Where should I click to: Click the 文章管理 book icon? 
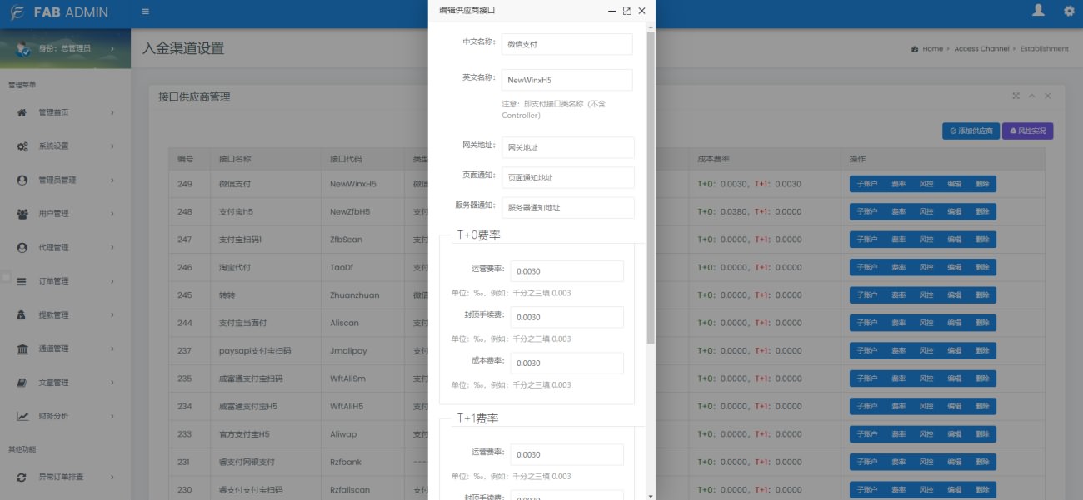tap(22, 383)
